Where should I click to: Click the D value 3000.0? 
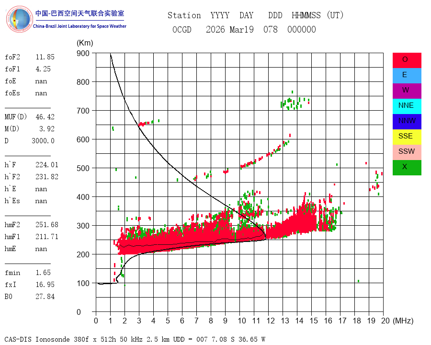(x=43, y=141)
